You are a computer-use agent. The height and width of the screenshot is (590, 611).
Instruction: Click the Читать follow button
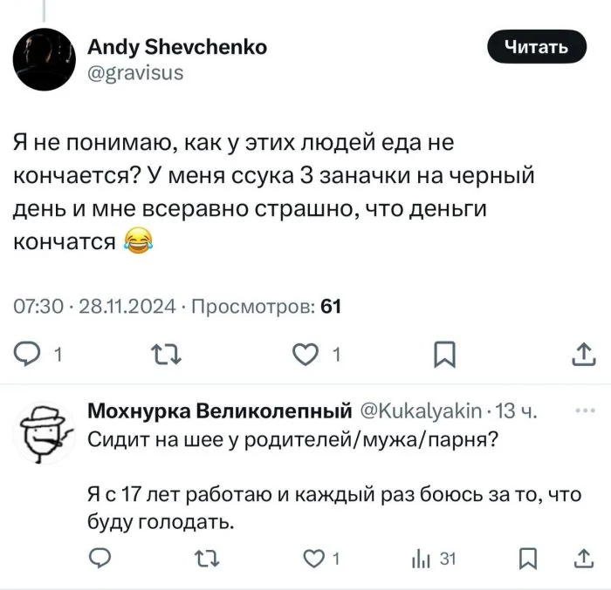point(536,47)
